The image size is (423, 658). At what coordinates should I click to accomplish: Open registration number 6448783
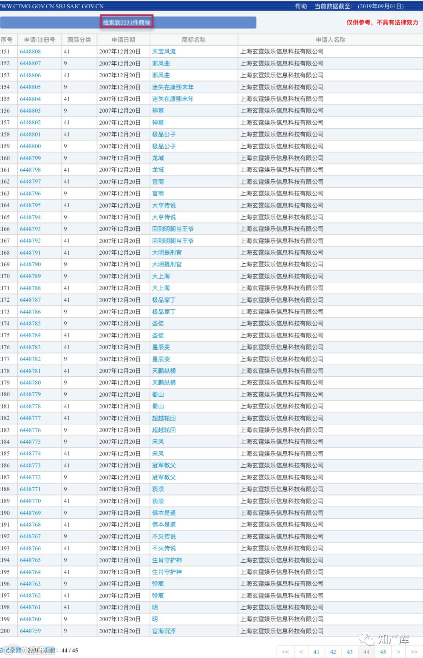point(30,347)
